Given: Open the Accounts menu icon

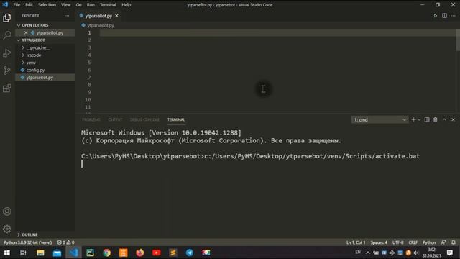Looking at the screenshot, I should (x=6, y=212).
